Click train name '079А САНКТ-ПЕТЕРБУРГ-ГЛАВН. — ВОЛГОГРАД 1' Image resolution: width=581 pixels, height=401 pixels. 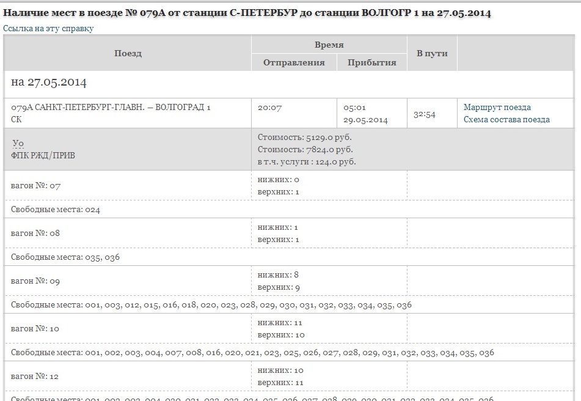point(111,108)
